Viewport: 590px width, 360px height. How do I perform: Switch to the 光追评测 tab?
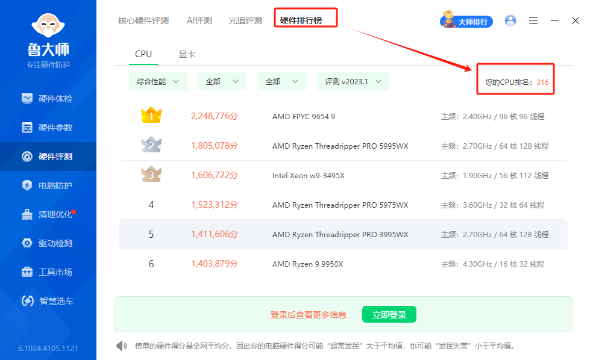(x=246, y=20)
